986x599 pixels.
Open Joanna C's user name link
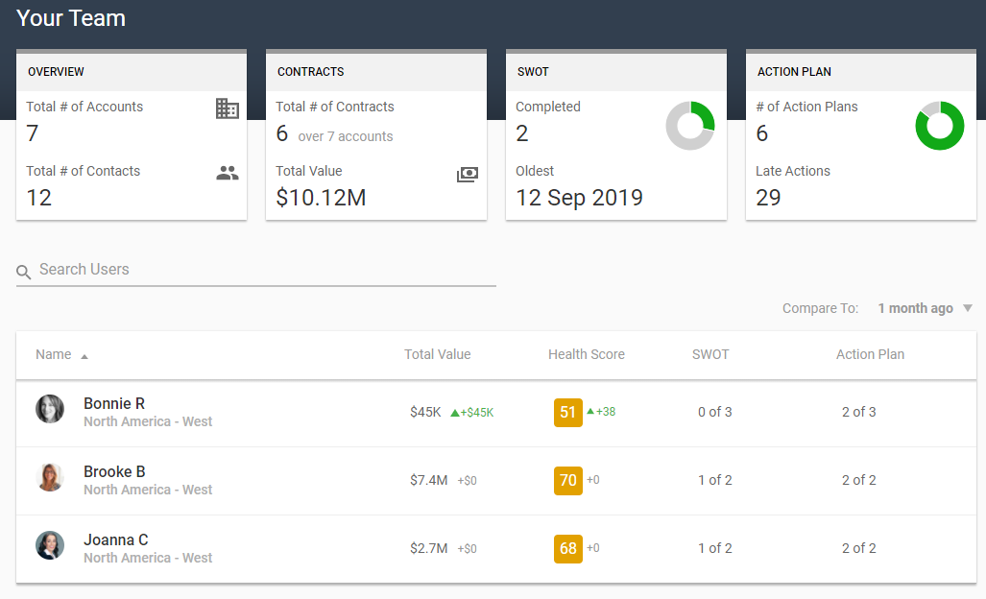point(115,539)
